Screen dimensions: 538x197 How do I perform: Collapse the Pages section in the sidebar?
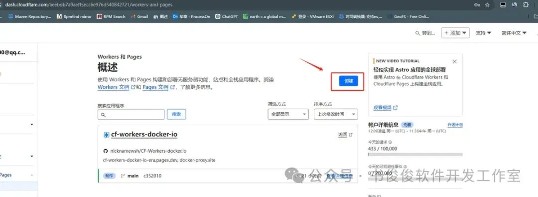(x=32, y=175)
